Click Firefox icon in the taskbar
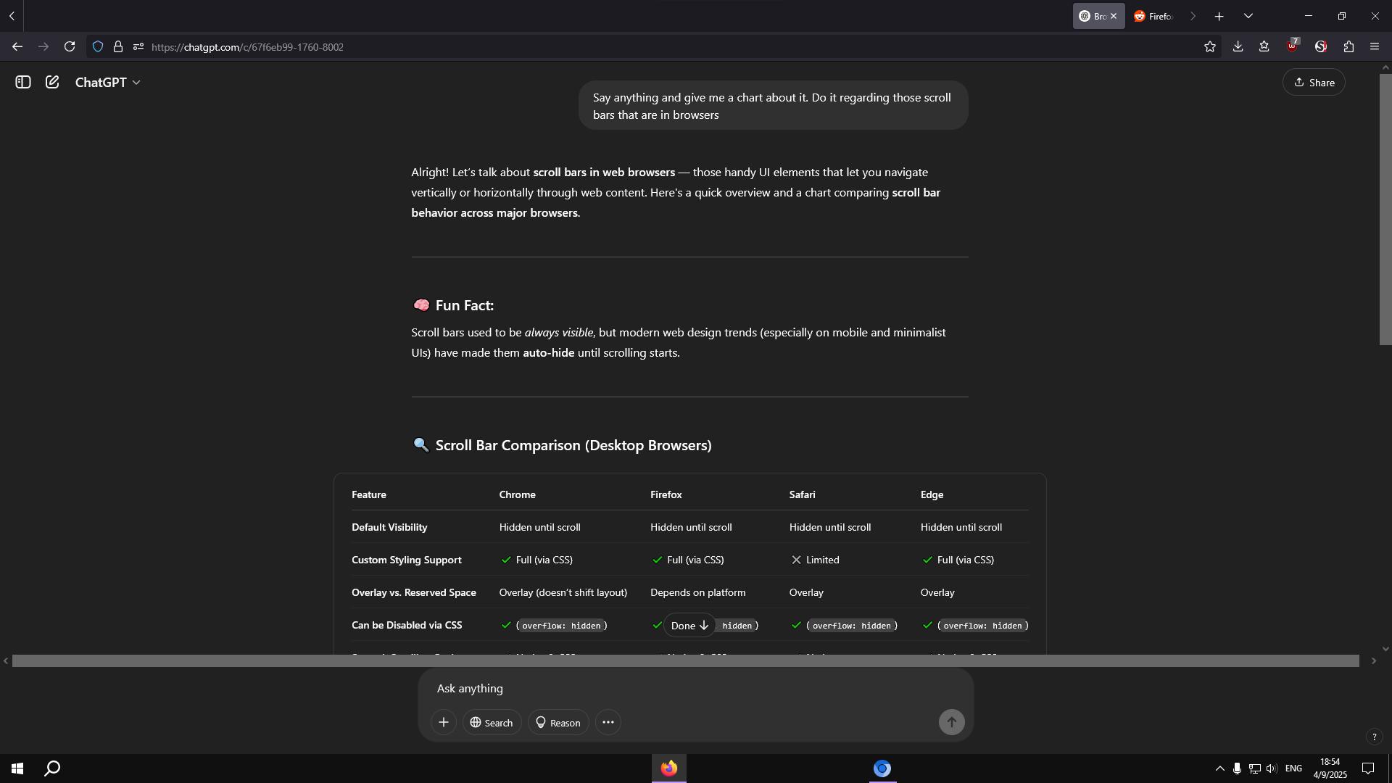Image resolution: width=1392 pixels, height=783 pixels. click(x=668, y=768)
